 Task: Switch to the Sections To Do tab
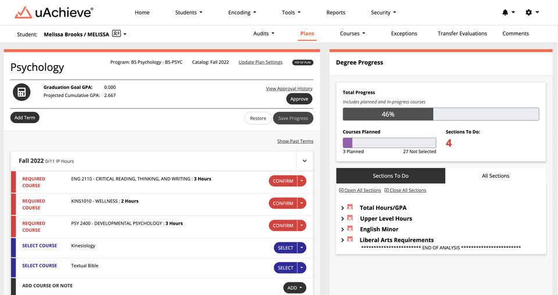pos(391,175)
